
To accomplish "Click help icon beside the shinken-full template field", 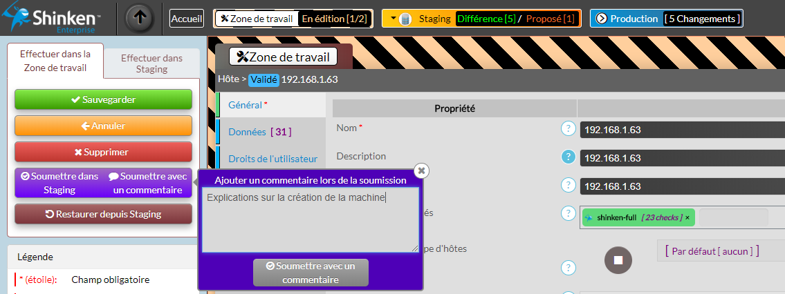I will 569,214.
